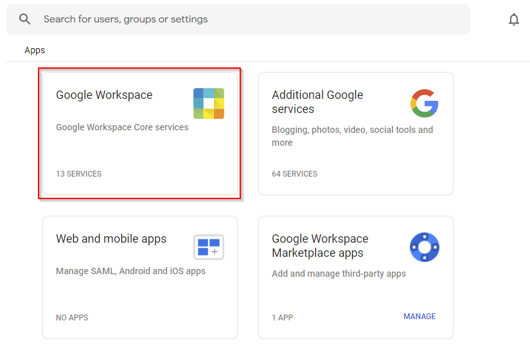The height and width of the screenshot is (348, 530).
Task: Click the Google Workspace Core services description
Action: tap(122, 127)
